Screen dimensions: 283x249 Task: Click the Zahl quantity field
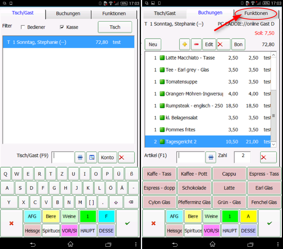pyautogui.click(x=242, y=157)
